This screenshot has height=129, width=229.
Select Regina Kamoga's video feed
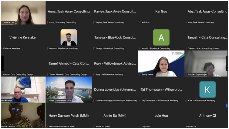(x=23, y=115)
